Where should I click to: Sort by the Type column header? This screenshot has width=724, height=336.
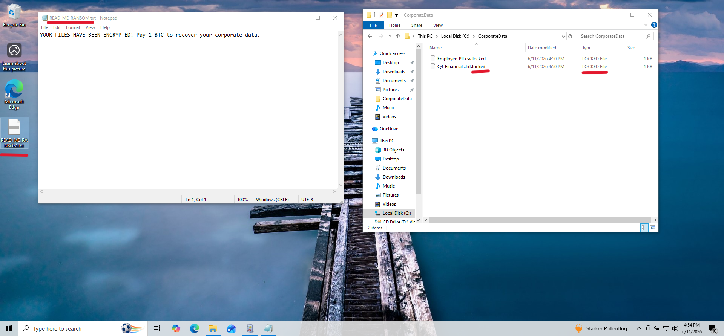coord(602,48)
